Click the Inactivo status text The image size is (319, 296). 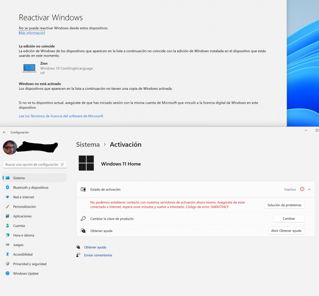290,190
